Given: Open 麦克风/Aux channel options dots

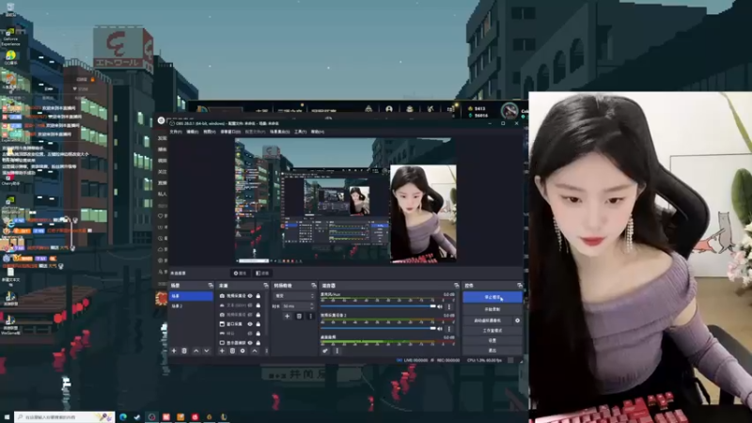Looking at the screenshot, I should point(449,306).
